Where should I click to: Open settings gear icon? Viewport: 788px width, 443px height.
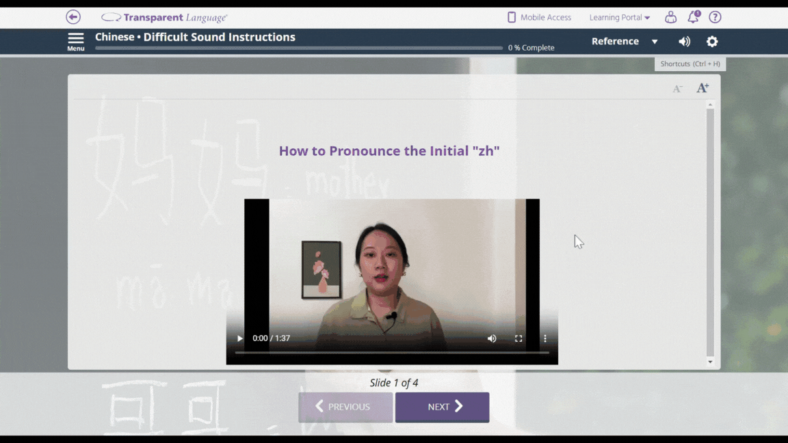coord(712,41)
